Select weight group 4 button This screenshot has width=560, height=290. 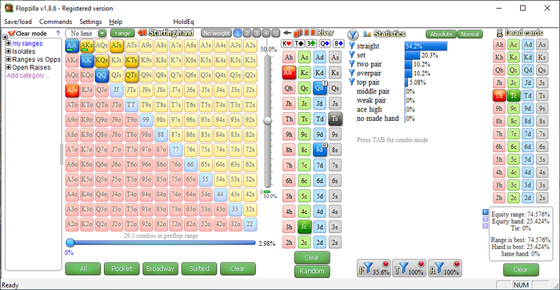[266, 34]
